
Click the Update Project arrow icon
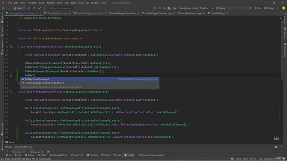[x=29, y=8]
